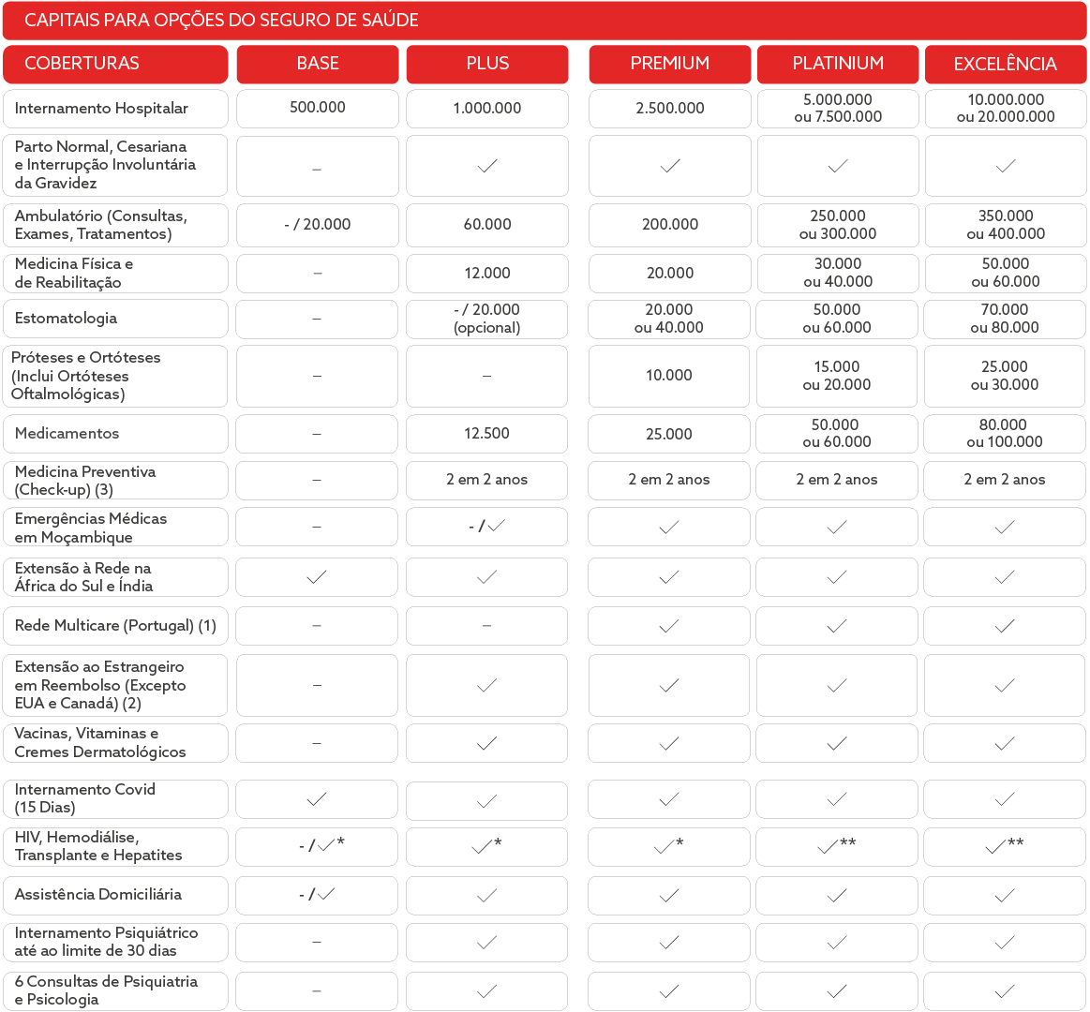
Task: Click '2 em 2 anos' in PLUS column
Action: (x=486, y=481)
